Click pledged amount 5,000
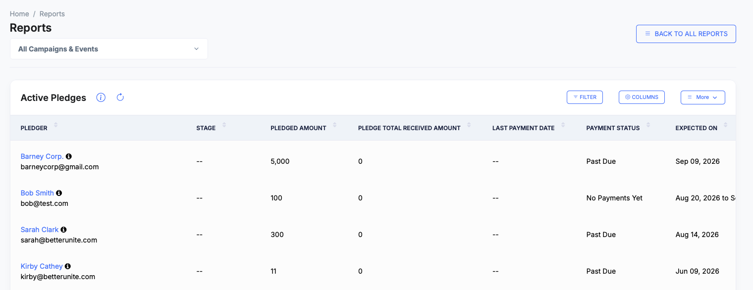 pos(280,161)
